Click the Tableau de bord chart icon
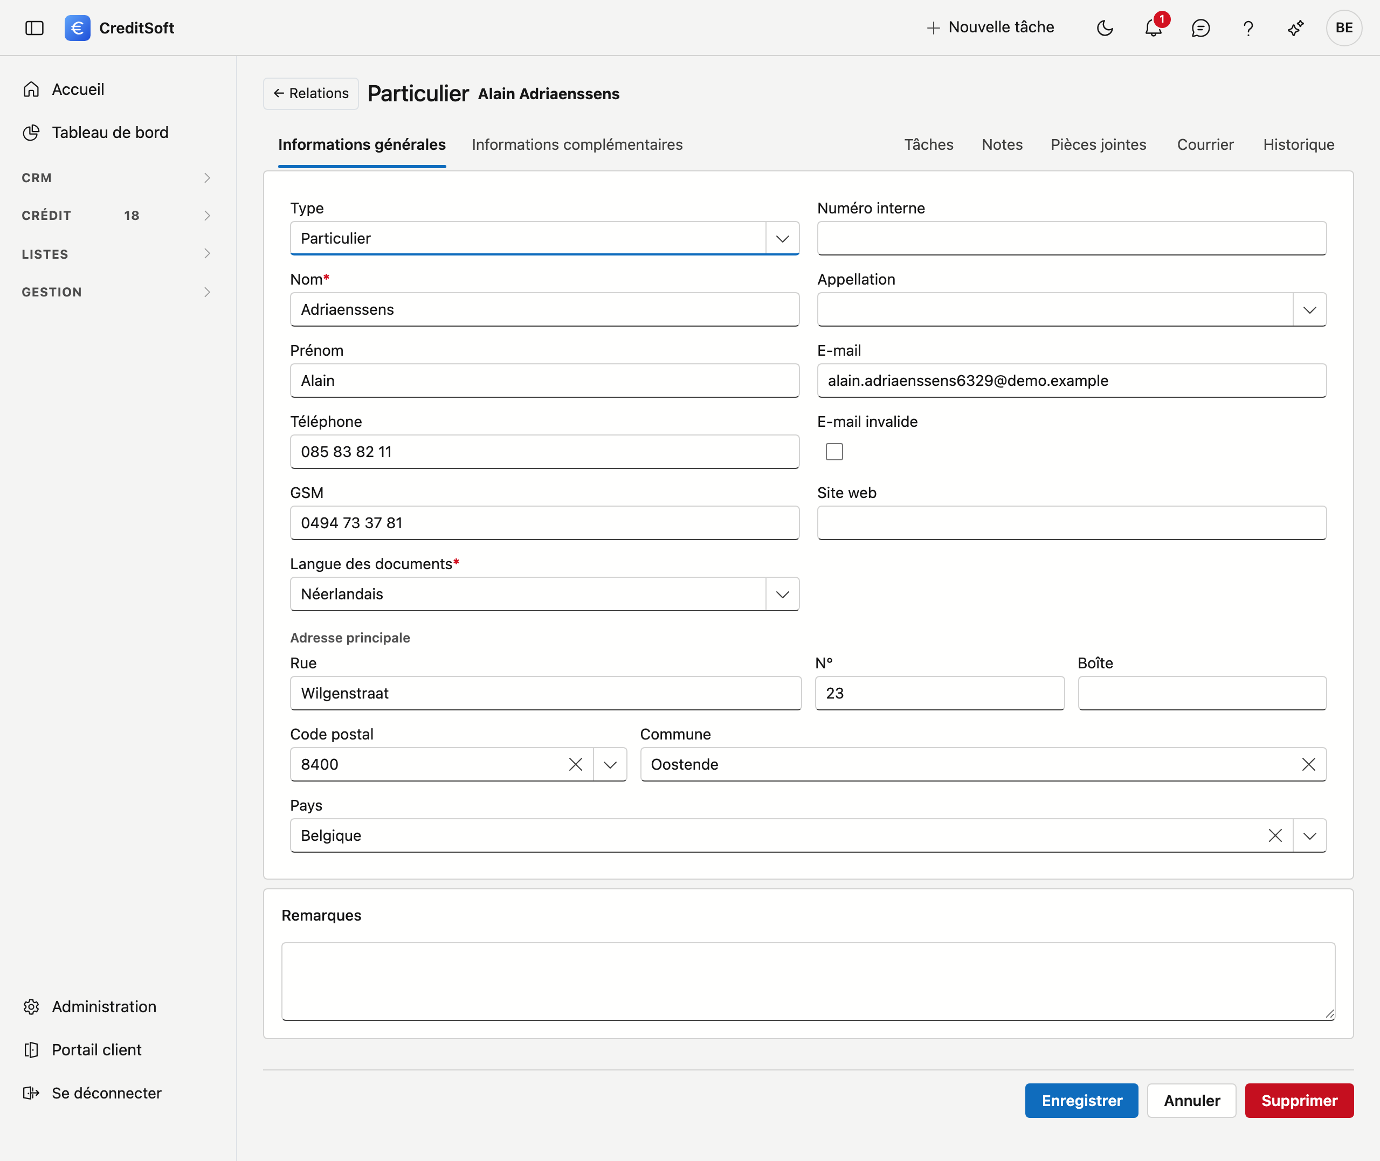 coord(31,132)
